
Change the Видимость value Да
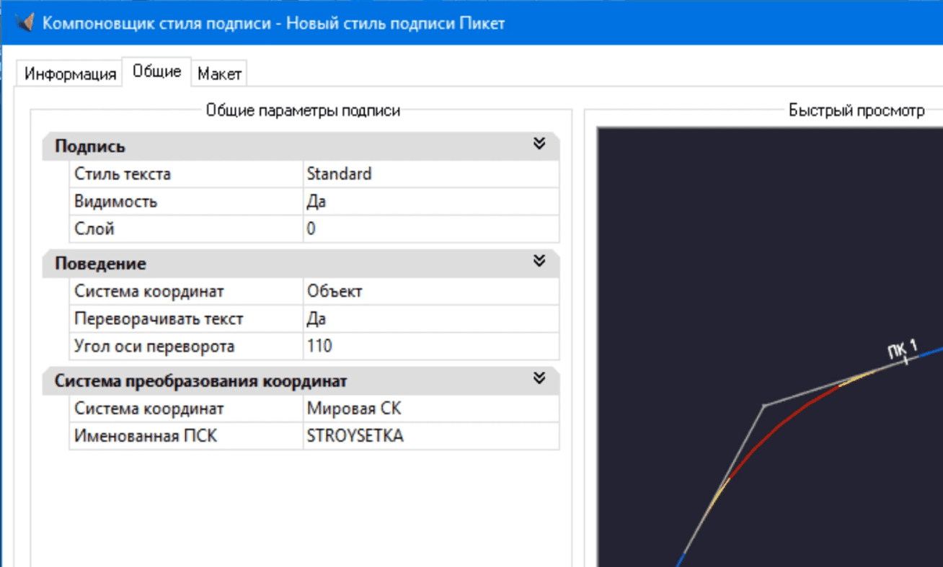tap(430, 202)
